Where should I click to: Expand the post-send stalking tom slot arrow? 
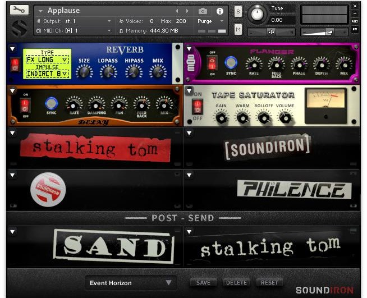click(x=189, y=232)
